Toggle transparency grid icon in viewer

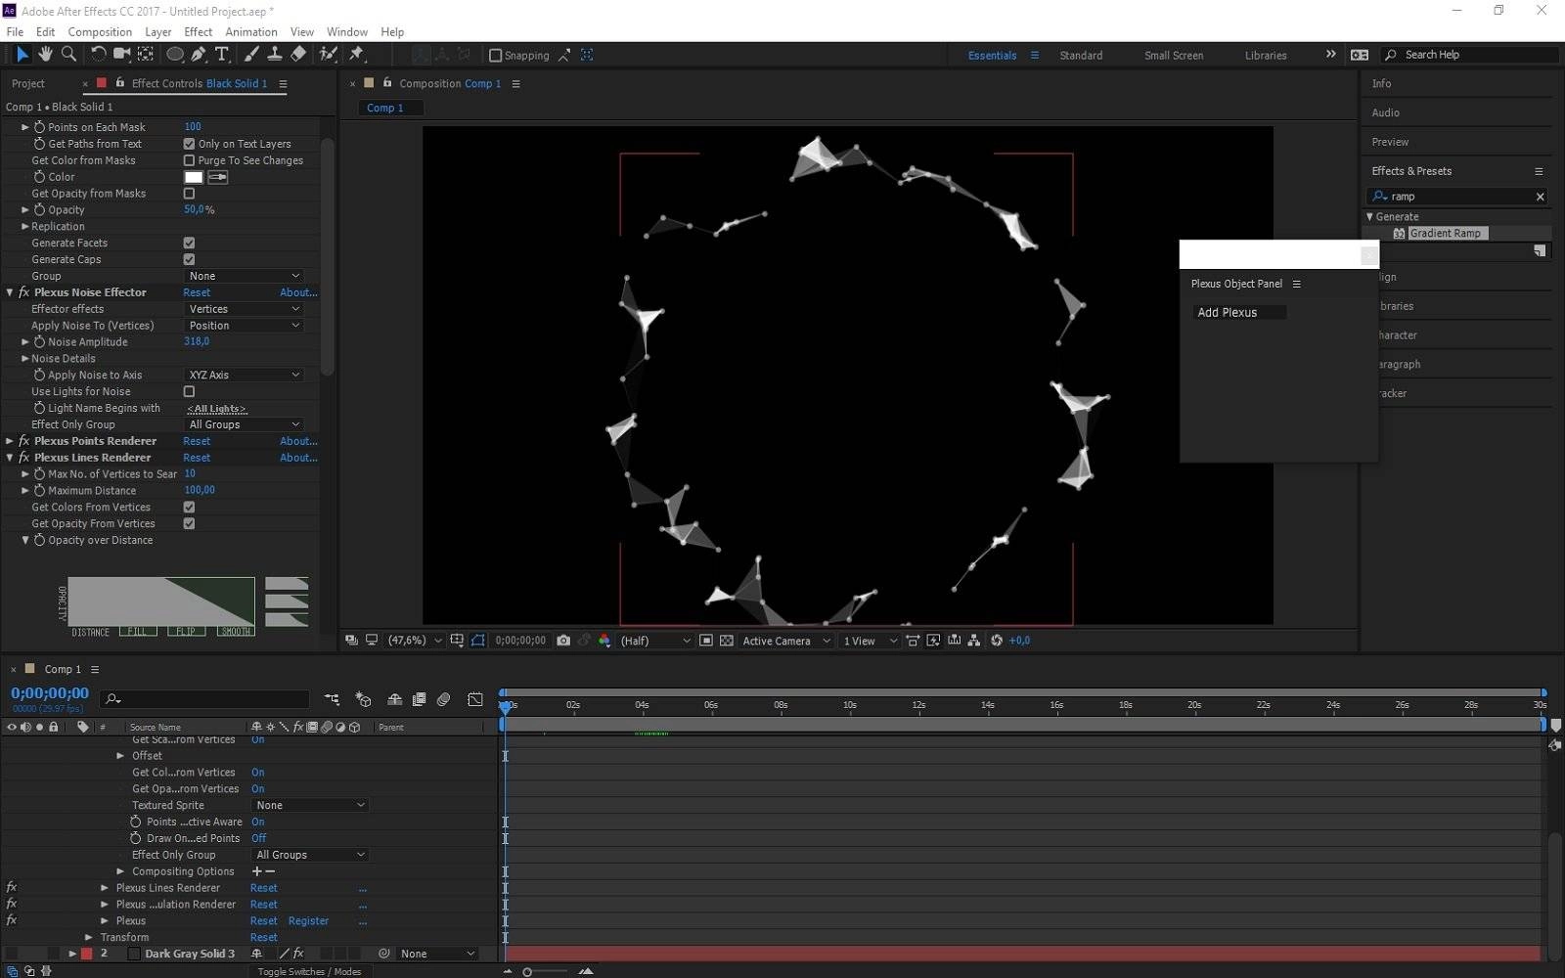pos(727,641)
